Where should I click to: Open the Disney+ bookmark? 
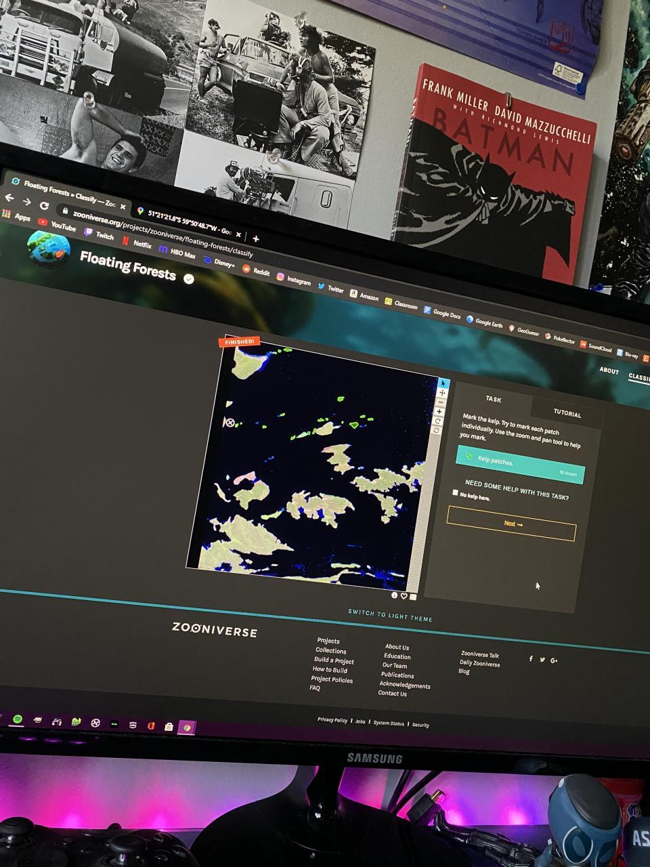click(x=219, y=260)
